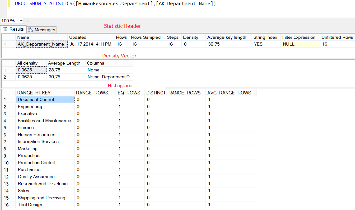Select histogram row header number 9
The image size is (355, 210).
pyautogui.click(x=8, y=156)
